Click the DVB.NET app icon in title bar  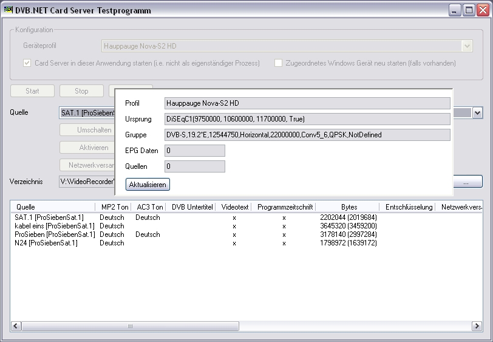(x=8, y=10)
